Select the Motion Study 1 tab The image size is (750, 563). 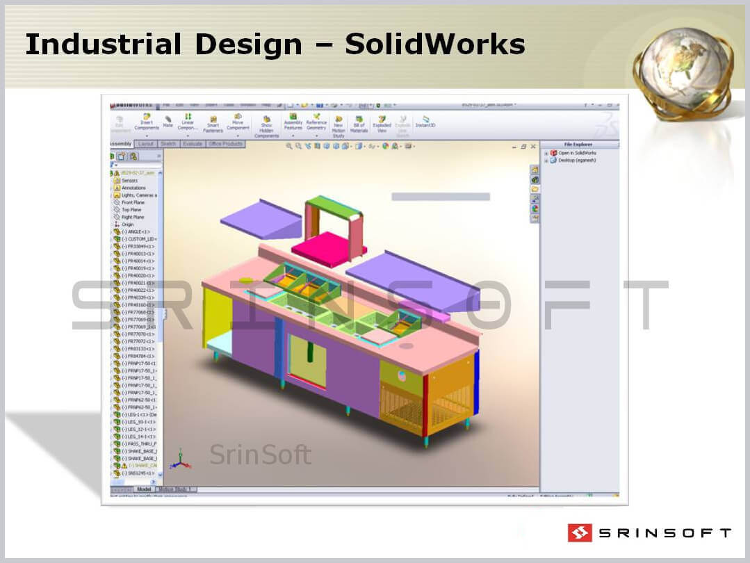[x=175, y=489]
